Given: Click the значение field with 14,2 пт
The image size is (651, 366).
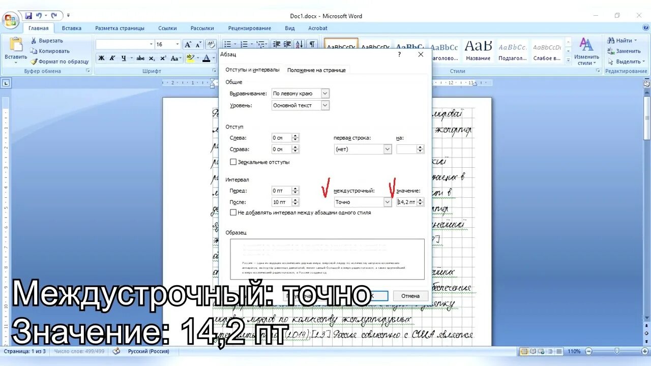Looking at the screenshot, I should point(406,202).
